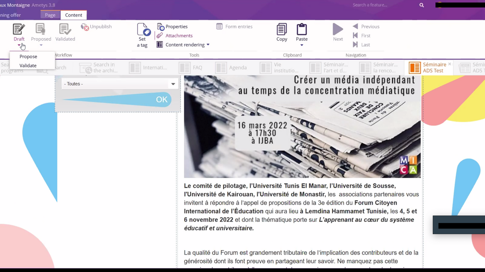Click the Proposed workflow icon
The image size is (485, 272).
[x=41, y=30]
